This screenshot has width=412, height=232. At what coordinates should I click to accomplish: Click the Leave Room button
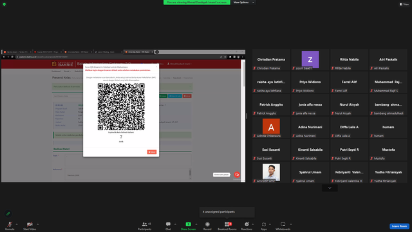[399, 226]
